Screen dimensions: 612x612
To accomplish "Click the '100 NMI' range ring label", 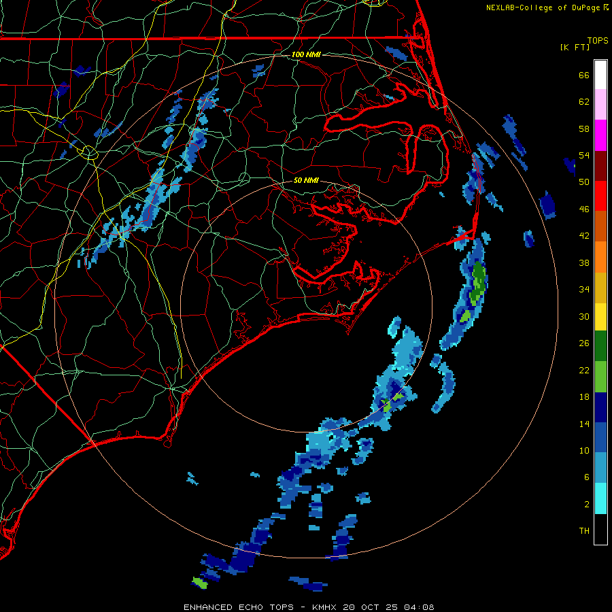I will point(306,54).
